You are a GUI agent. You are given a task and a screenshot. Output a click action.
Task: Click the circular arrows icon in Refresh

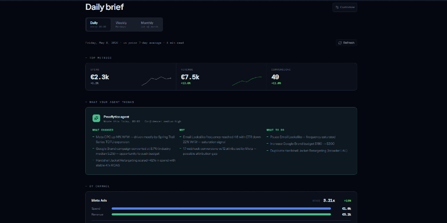(340, 43)
